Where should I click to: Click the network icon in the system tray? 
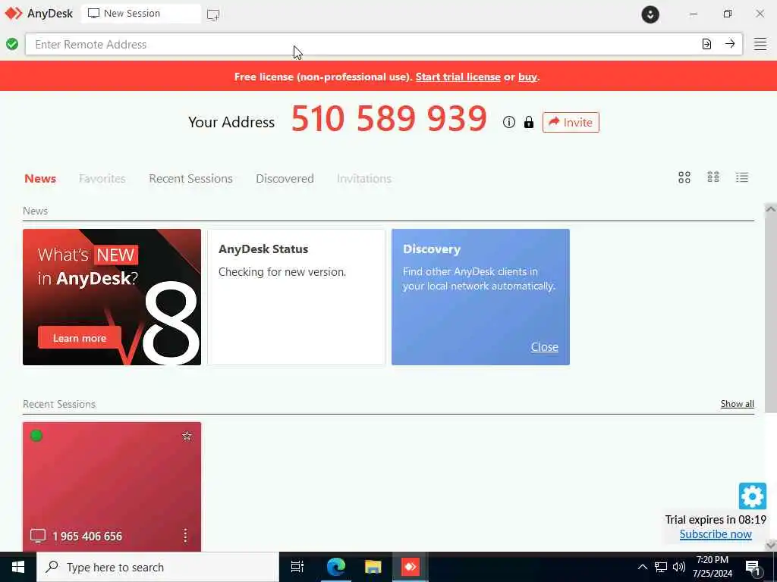(661, 567)
